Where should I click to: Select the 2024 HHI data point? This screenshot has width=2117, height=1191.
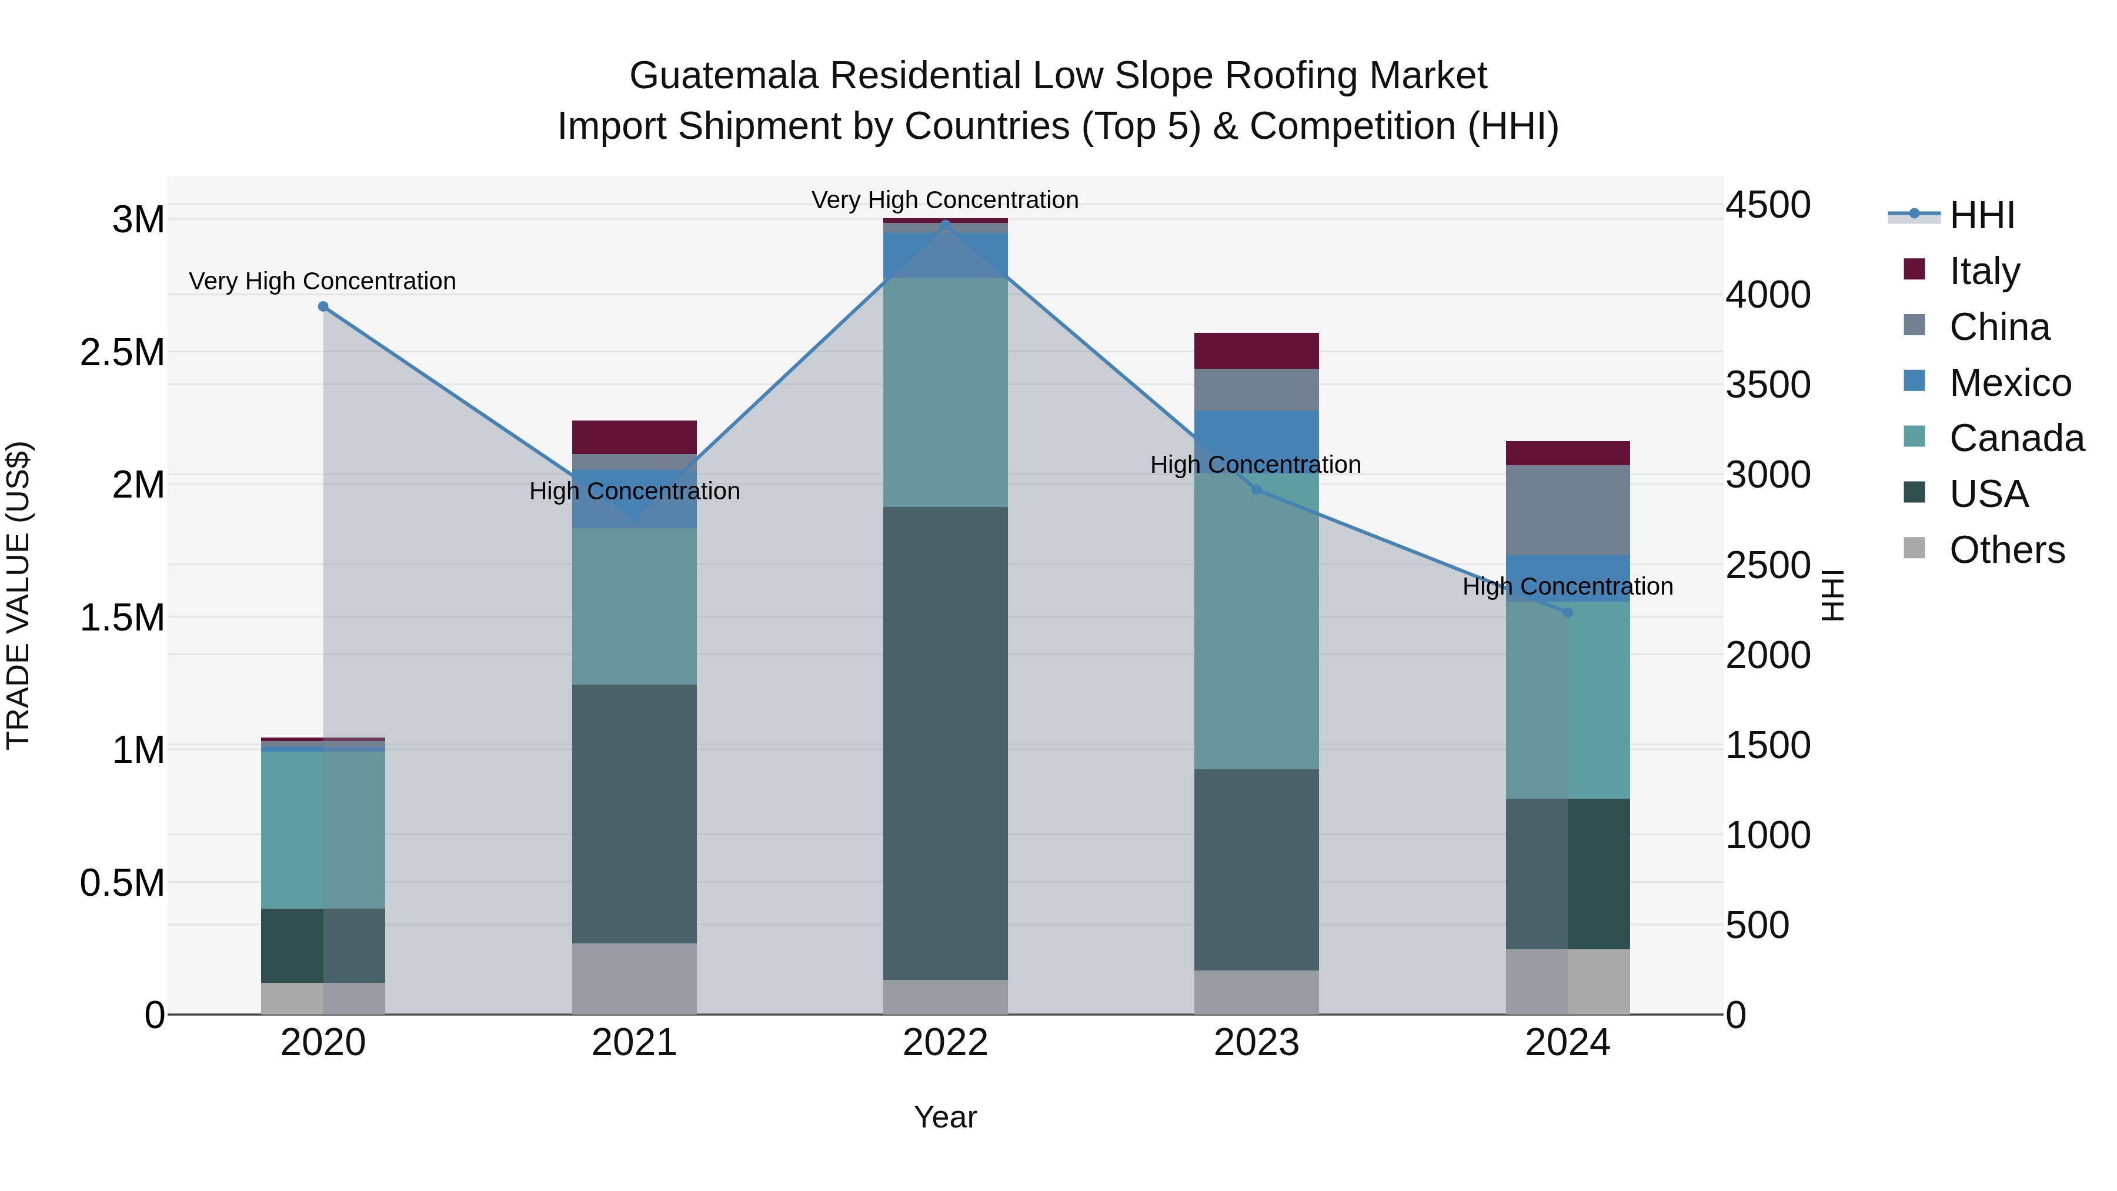point(1567,612)
